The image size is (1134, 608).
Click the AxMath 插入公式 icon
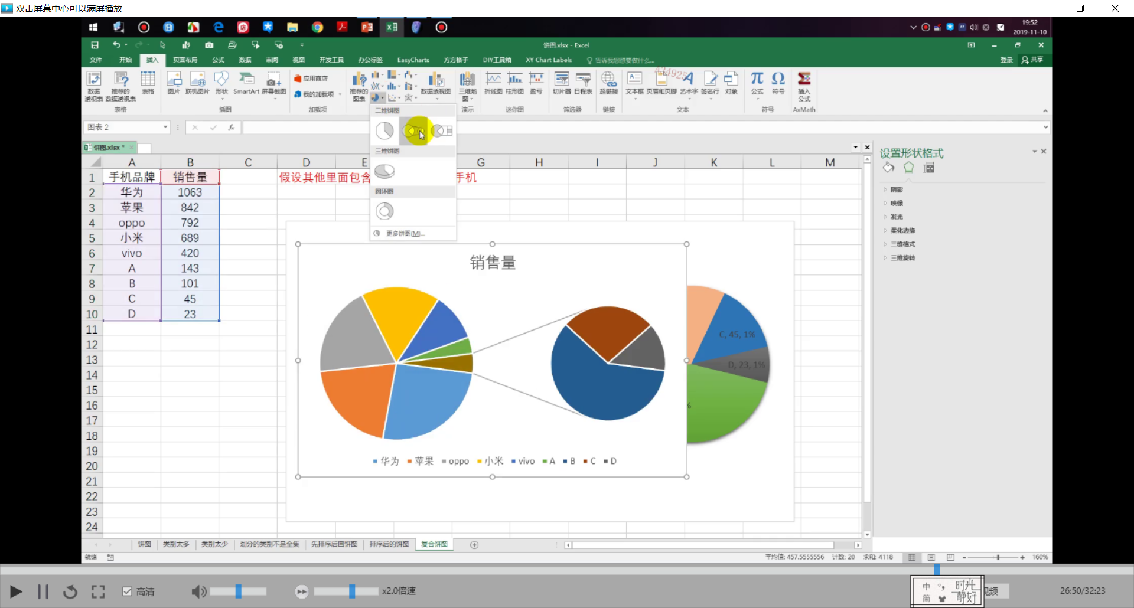pyautogui.click(x=804, y=86)
